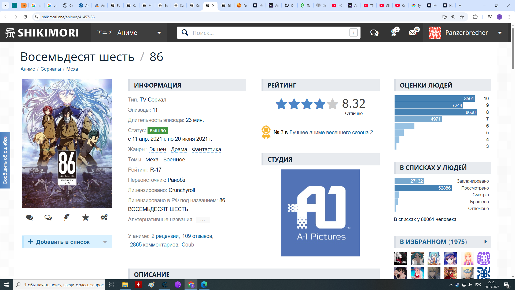Click the gears edit icon under poster
This screenshot has height=290, width=515.
pos(104,218)
